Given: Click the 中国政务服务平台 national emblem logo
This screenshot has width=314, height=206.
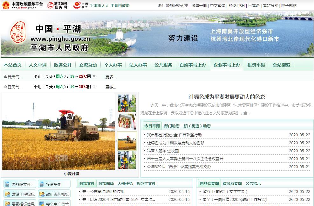Looking at the screenshot, I should click(x=5, y=5).
